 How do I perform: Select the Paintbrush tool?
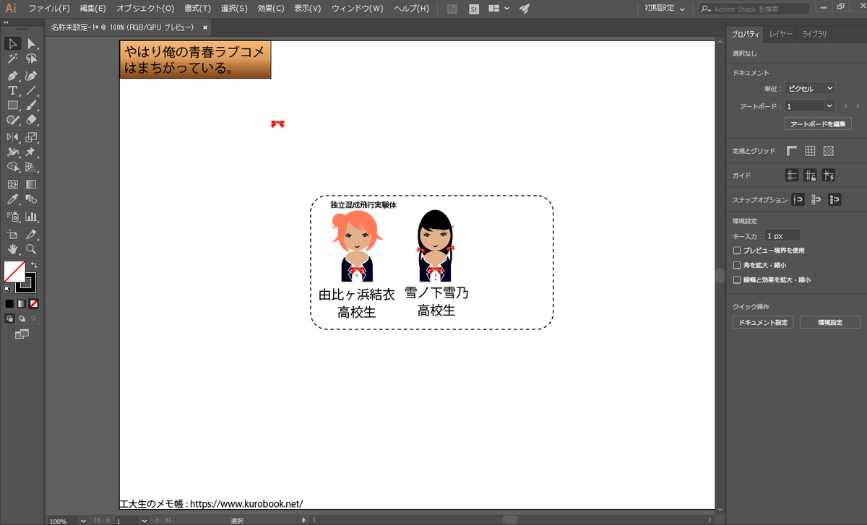point(31,105)
